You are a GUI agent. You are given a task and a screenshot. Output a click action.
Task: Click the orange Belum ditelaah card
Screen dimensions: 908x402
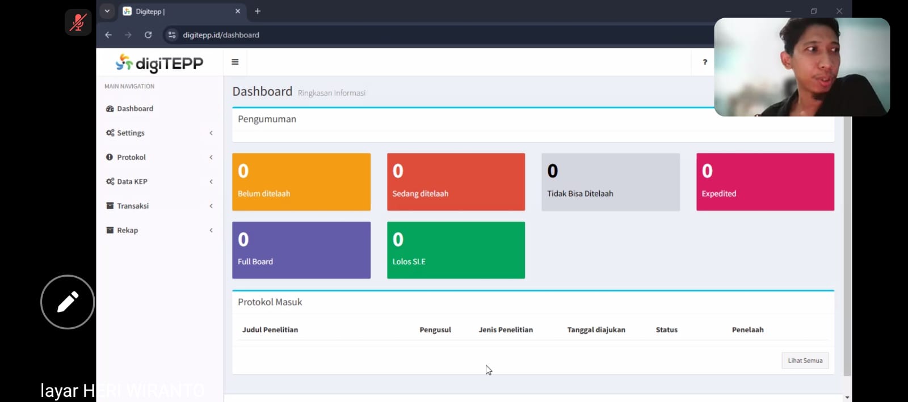[301, 181]
